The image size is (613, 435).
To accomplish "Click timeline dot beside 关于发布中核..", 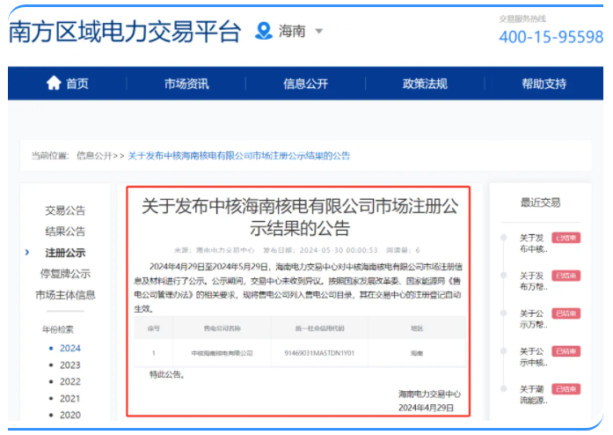I will pos(504,237).
